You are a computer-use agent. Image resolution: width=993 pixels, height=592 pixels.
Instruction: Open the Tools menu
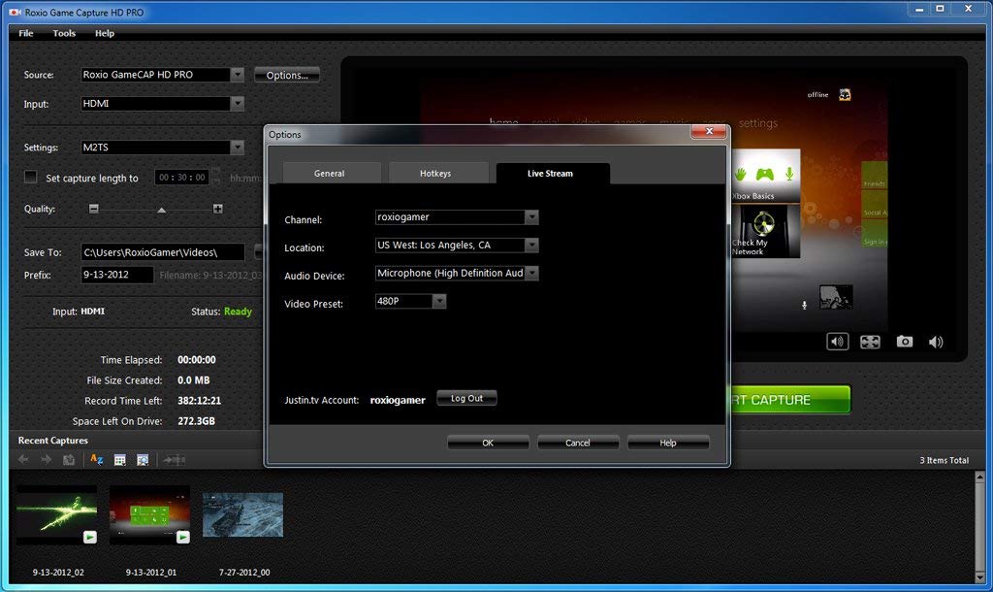pyautogui.click(x=63, y=33)
